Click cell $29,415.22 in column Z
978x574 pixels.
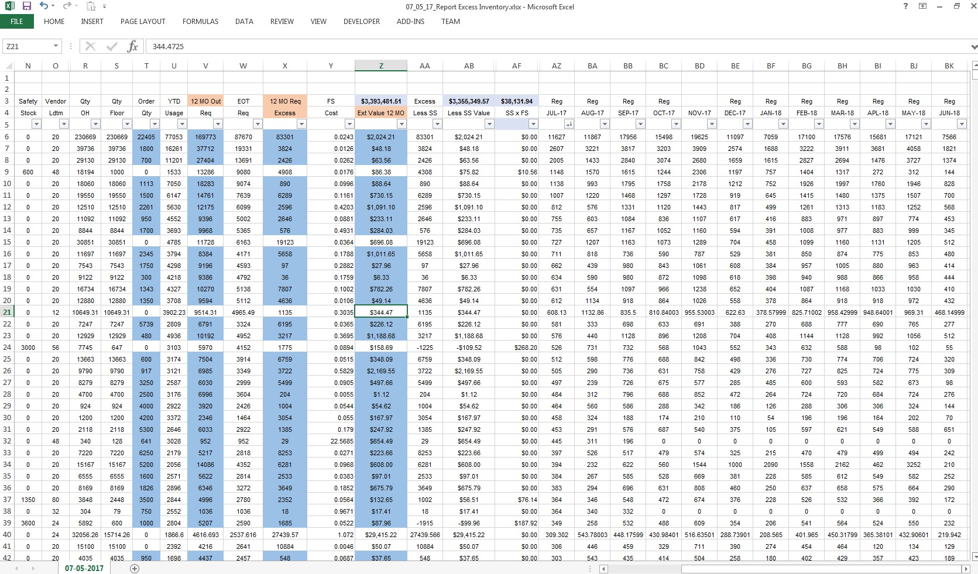pyautogui.click(x=381, y=534)
